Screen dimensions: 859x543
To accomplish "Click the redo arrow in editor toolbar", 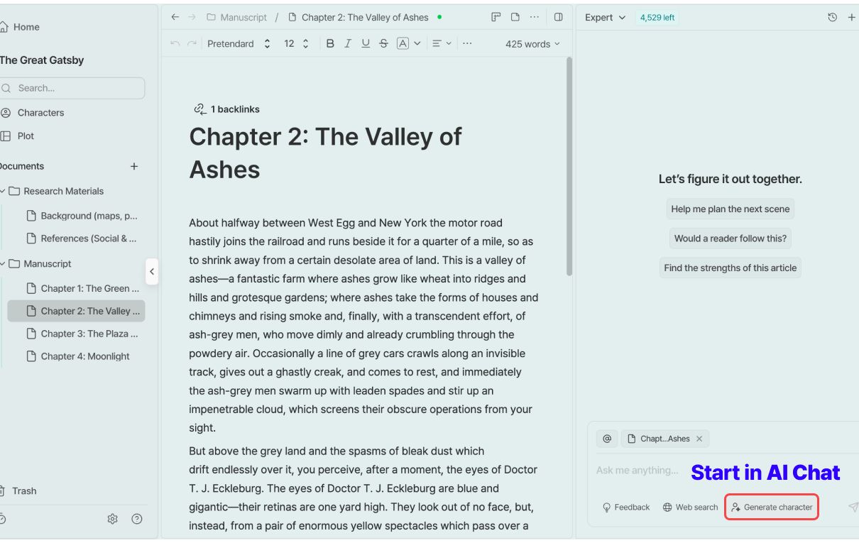I will point(192,43).
